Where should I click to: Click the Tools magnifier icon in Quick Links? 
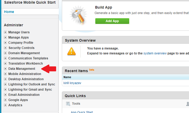tap(68, 104)
